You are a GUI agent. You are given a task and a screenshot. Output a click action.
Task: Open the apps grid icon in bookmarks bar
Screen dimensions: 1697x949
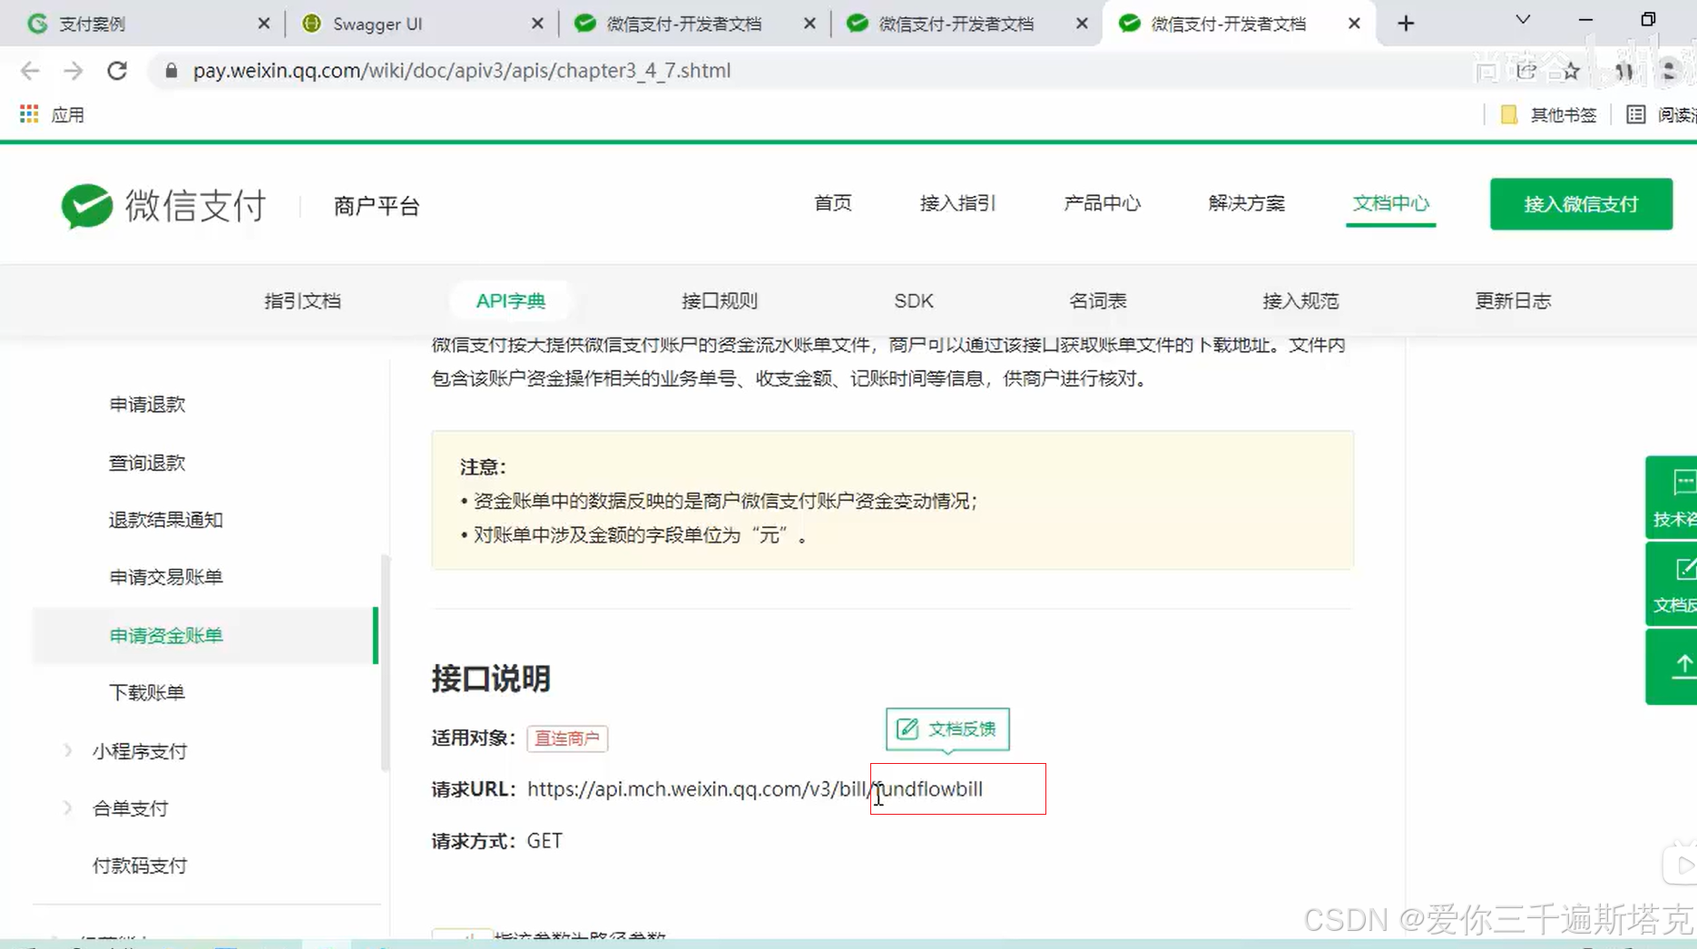(x=29, y=114)
